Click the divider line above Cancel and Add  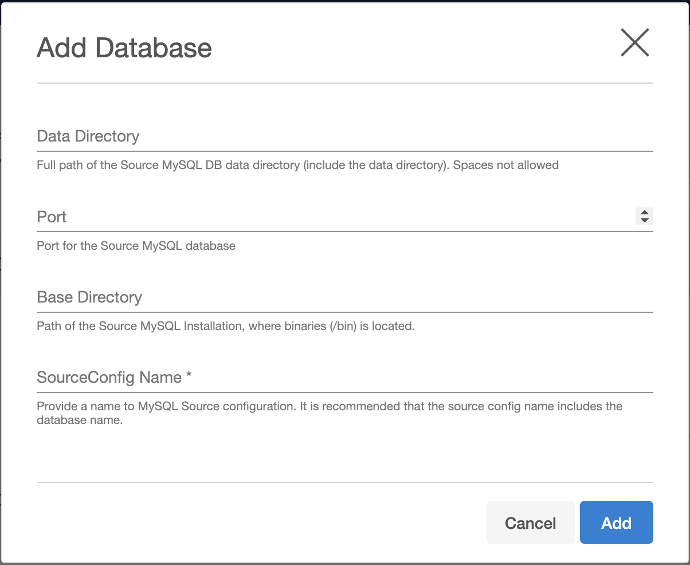[x=344, y=482]
